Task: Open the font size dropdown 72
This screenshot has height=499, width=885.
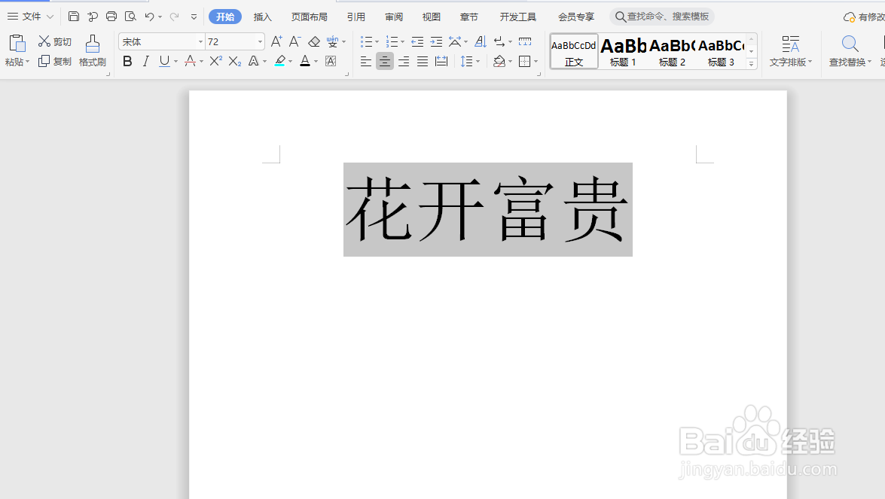Action: coord(260,41)
